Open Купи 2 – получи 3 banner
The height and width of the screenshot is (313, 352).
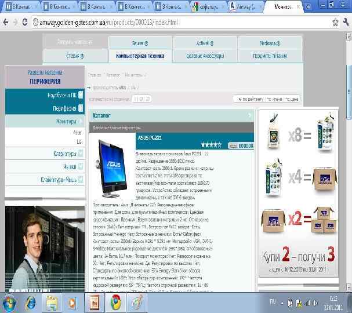298,194
